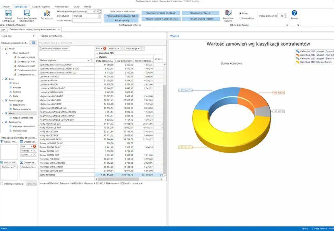This screenshot has width=334, height=231.
Task: Click the red filter icon on Rok header
Action: [x=105, y=48]
